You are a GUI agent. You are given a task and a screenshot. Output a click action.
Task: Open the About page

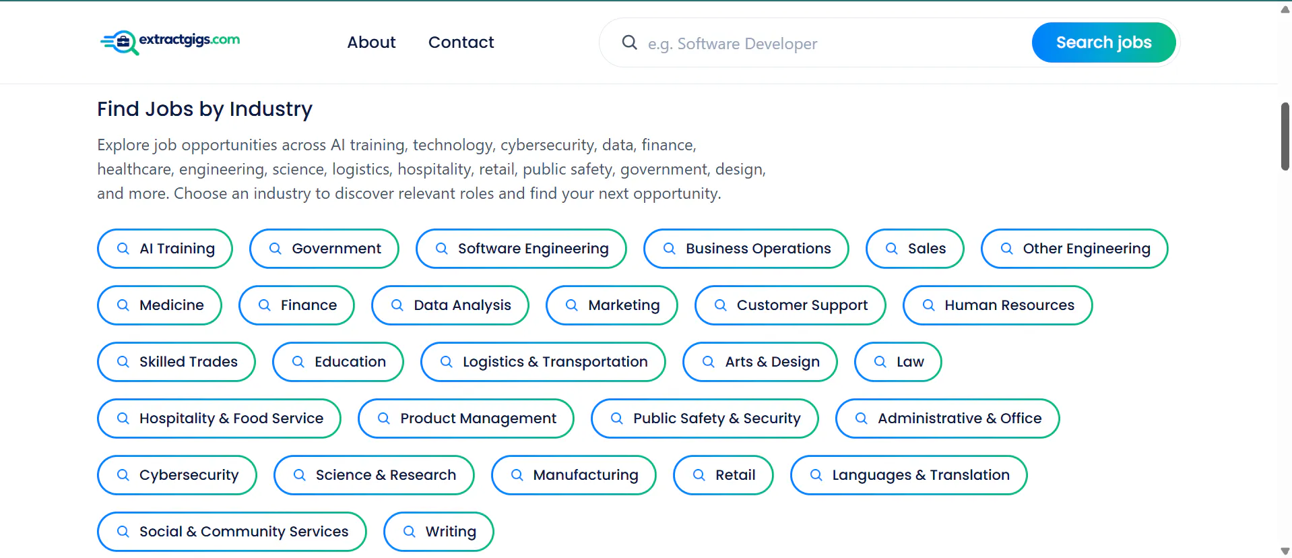point(371,42)
